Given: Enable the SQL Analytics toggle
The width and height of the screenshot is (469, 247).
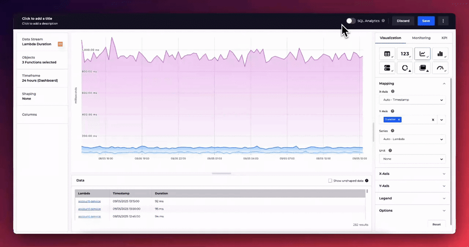Looking at the screenshot, I should [350, 21].
